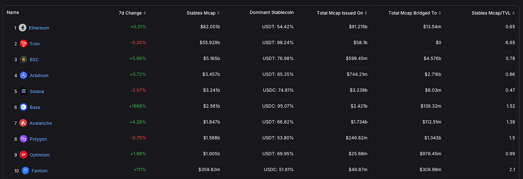Viewport: 523px width, 179px height.
Task: Sort table by 7d Change column
Action: coord(132,13)
